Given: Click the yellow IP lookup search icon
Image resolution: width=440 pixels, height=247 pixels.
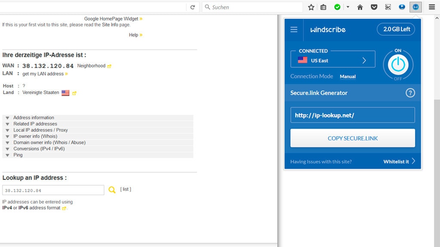Looking at the screenshot, I should tap(112, 190).
